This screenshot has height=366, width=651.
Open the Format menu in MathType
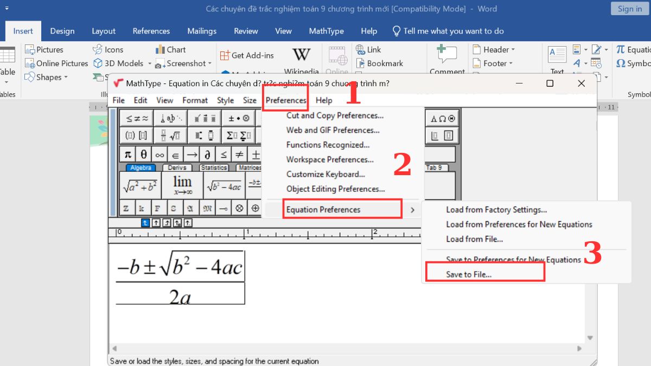click(x=195, y=100)
